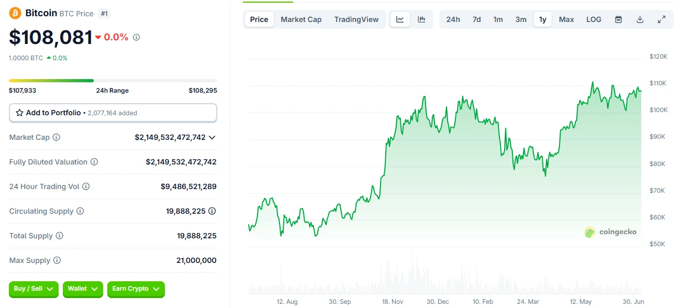681x308 pixels.
Task: Click the 18. Nov date axis label
Action: coord(393,302)
